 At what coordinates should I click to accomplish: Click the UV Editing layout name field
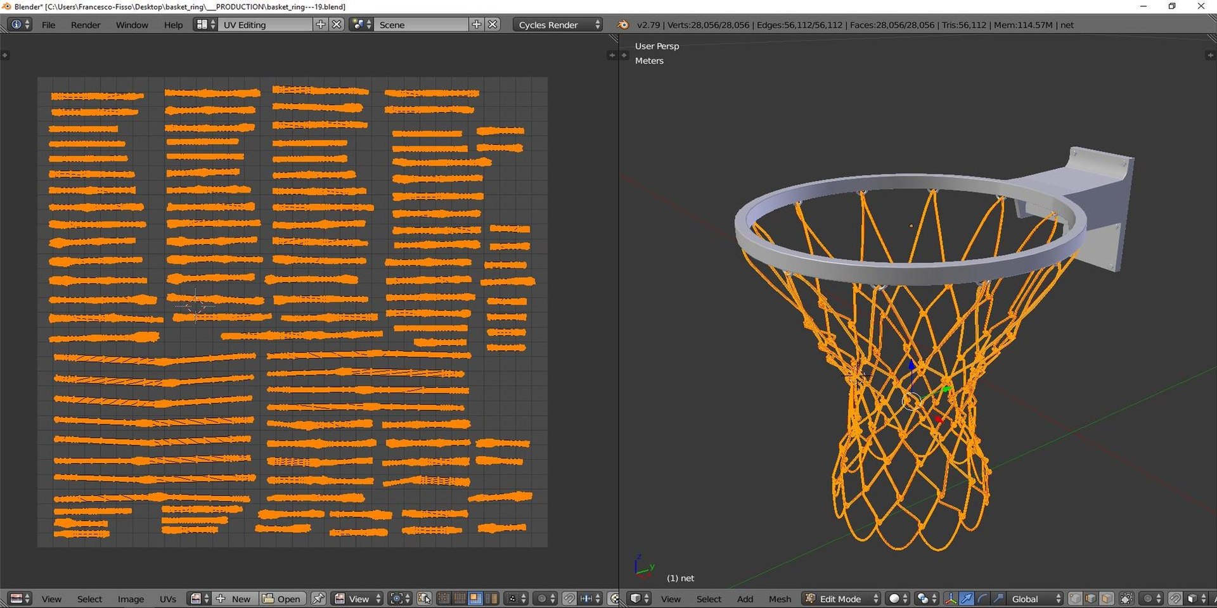click(x=266, y=25)
